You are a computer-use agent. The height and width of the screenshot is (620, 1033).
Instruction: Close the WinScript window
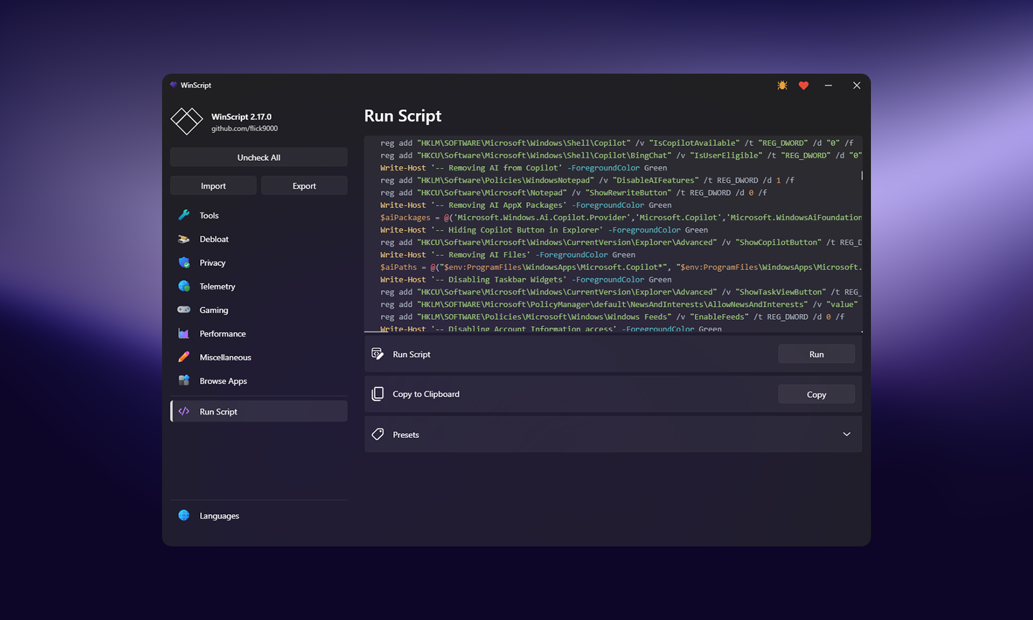857,85
